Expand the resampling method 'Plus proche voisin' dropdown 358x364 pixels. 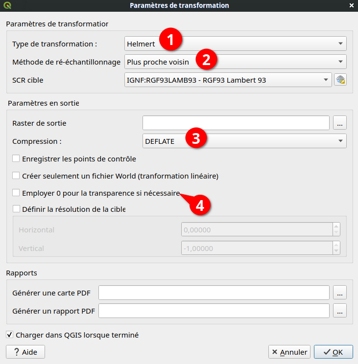235,62
